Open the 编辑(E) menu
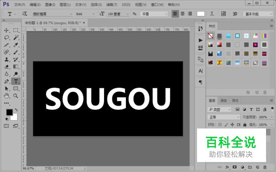The width and height of the screenshot is (276, 172). click(x=35, y=4)
